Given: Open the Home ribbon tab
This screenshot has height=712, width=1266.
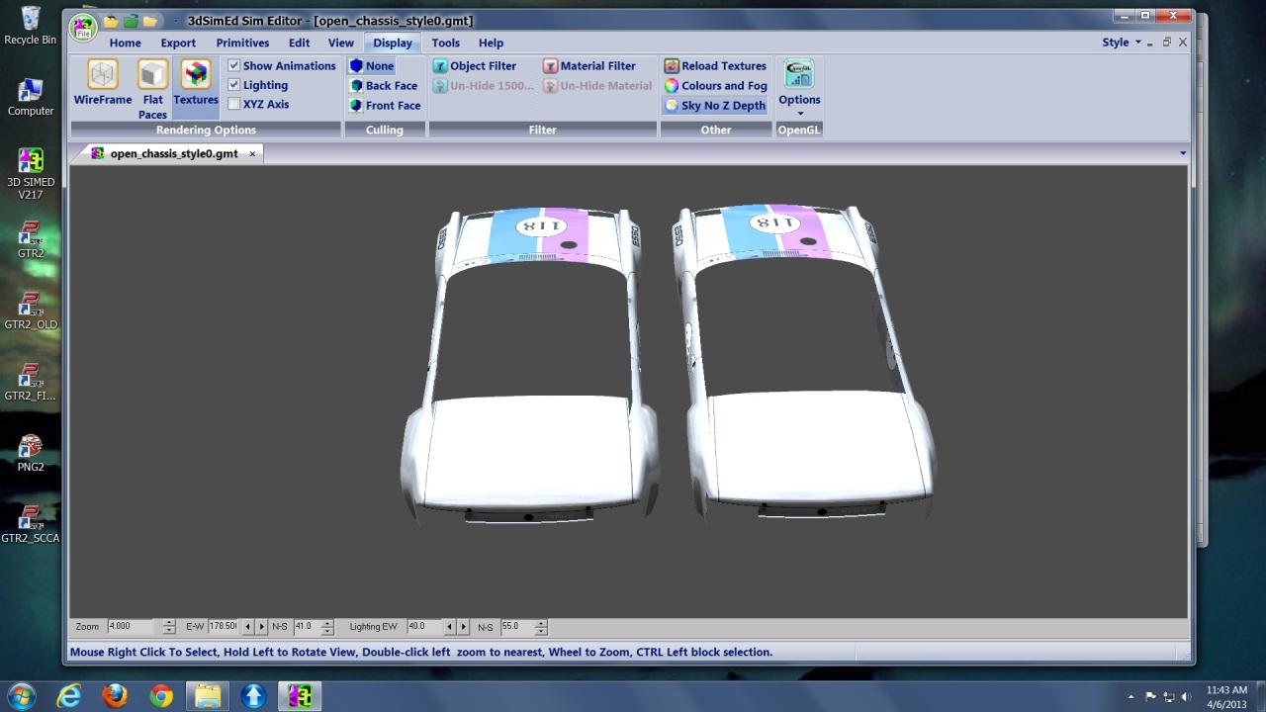Looking at the screenshot, I should 125,43.
